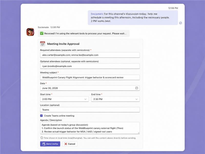205x154 pixels.
Task: Grab the Agenda text area resize handle
Action: 139,133
